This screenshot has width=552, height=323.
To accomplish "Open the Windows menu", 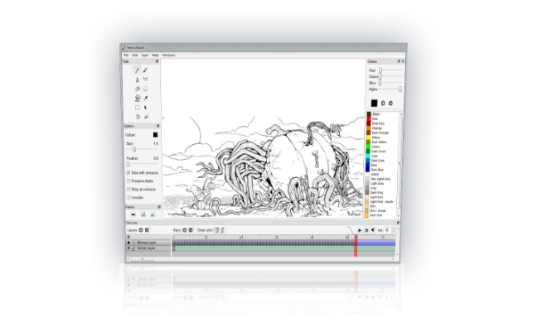I will 168,55.
